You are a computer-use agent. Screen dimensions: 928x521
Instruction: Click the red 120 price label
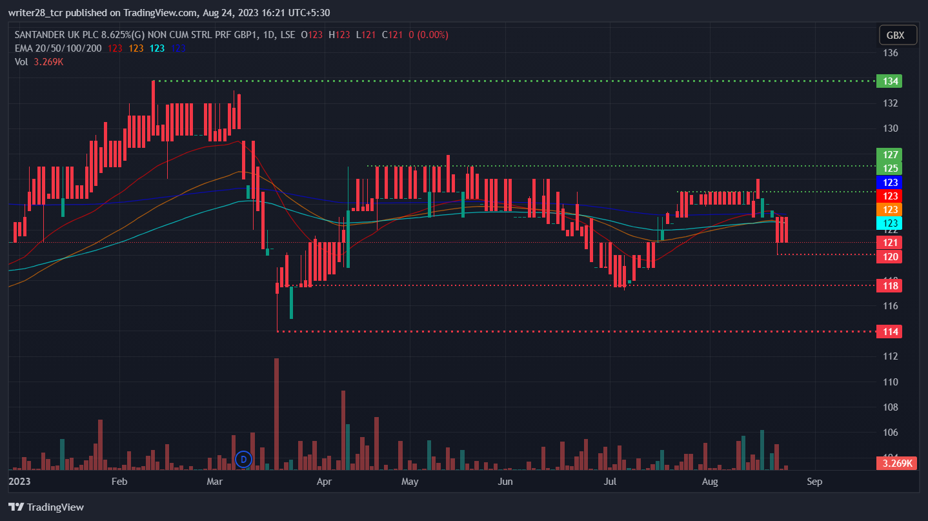click(x=889, y=256)
